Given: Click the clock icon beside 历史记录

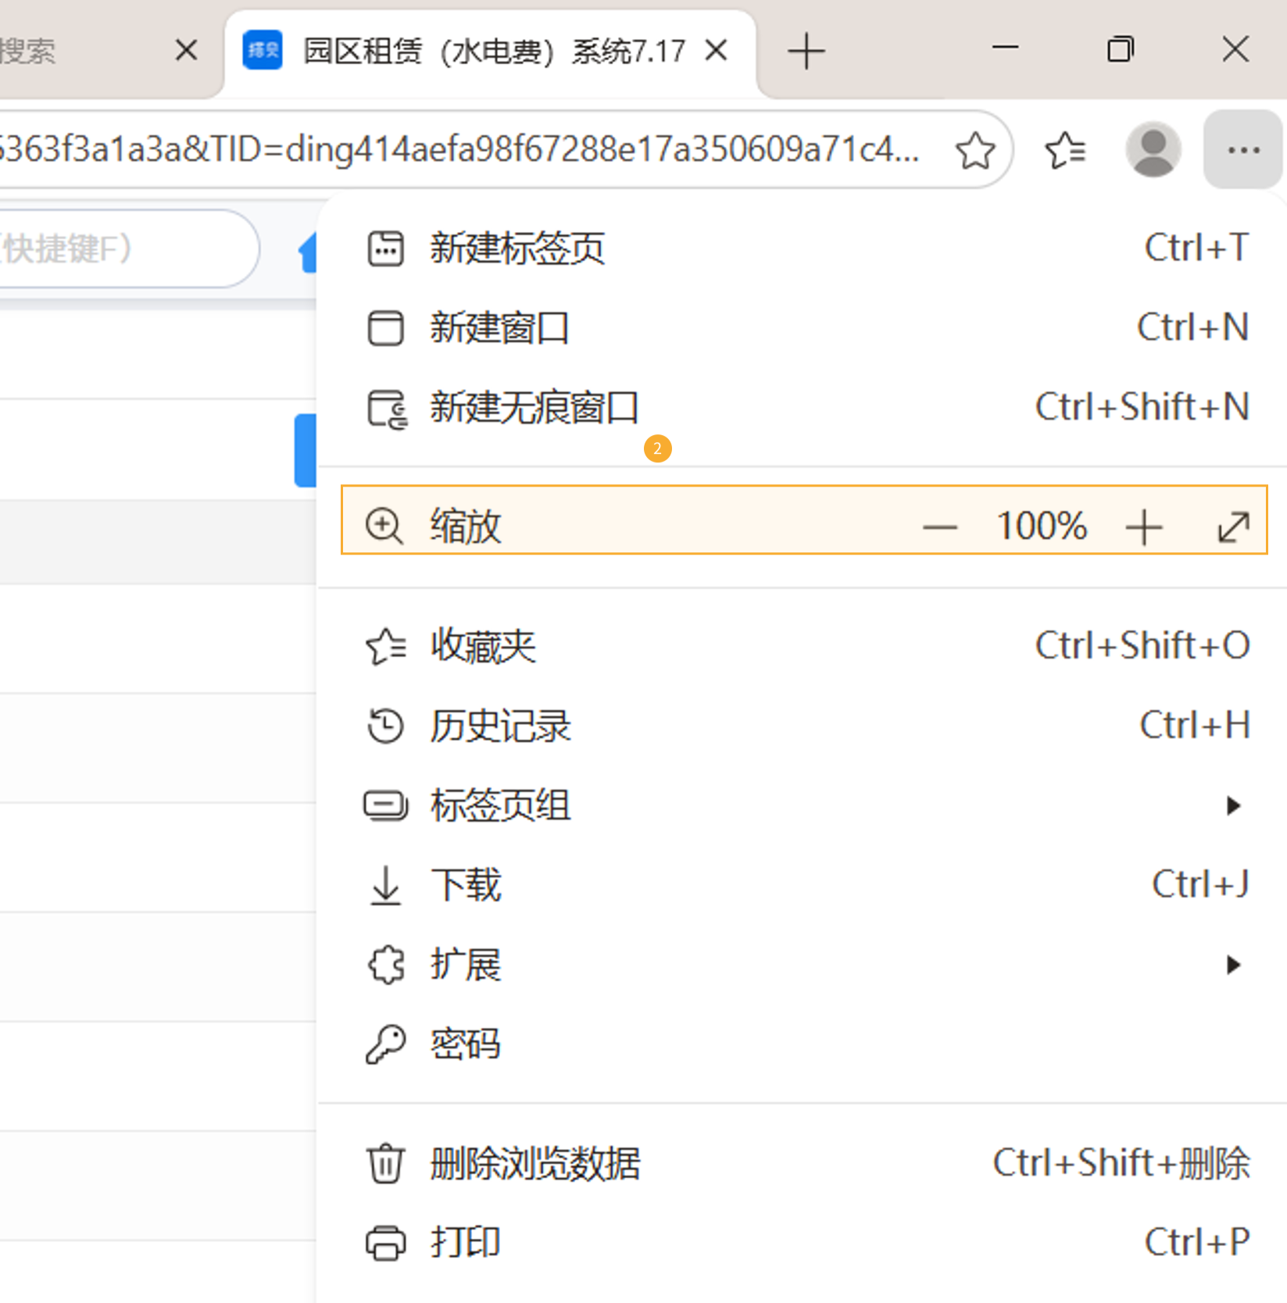Looking at the screenshot, I should 385,726.
